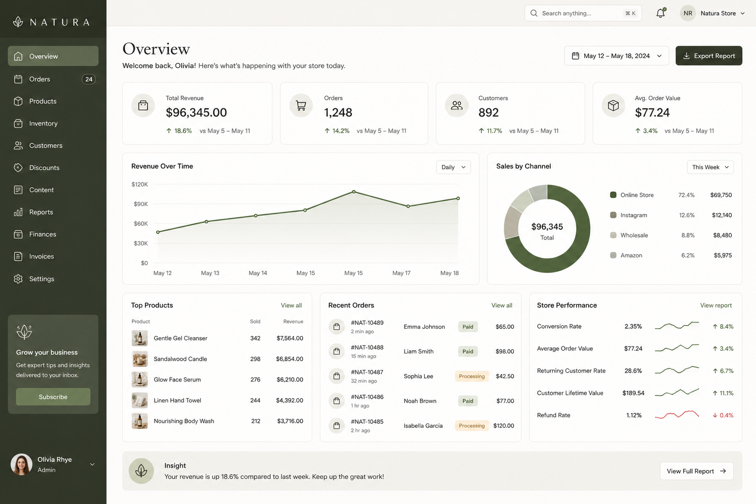Click the Instagram legend color swatch

point(613,215)
